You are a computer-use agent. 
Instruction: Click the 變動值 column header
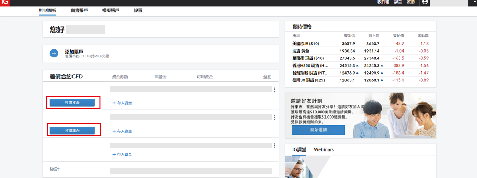coord(399,36)
